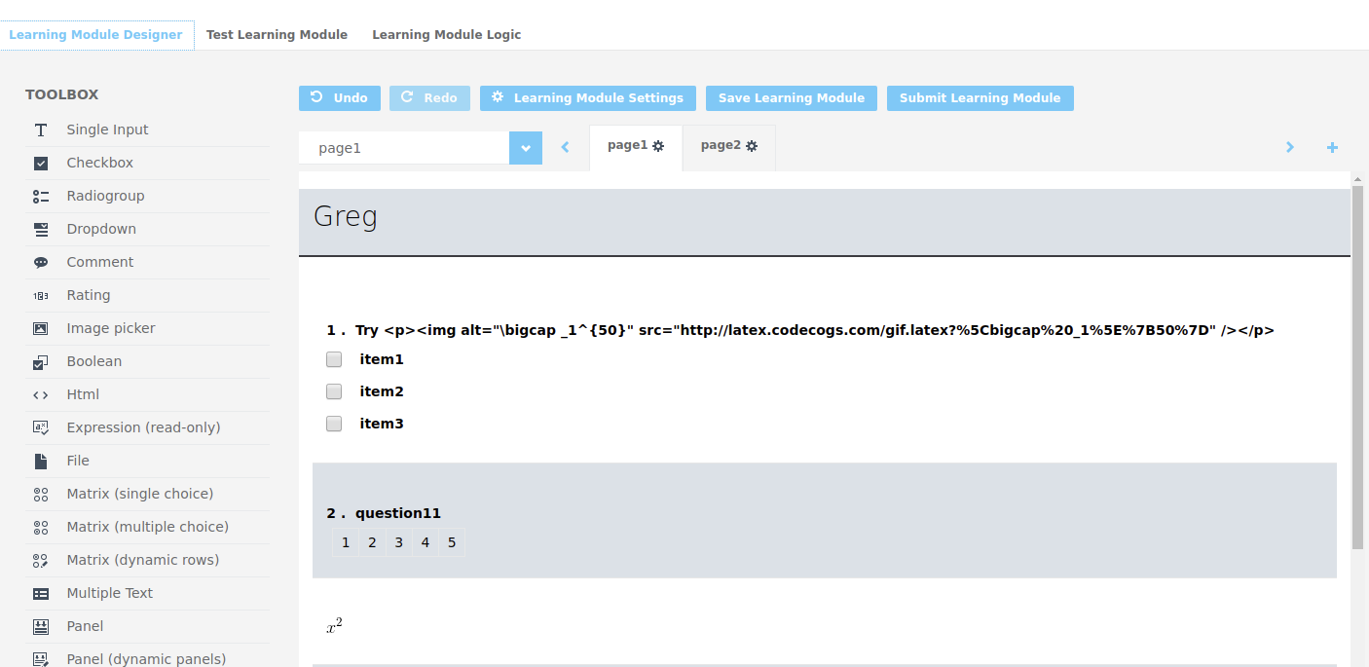Viewport: 1369px width, 667px height.
Task: Switch to Learning Module Designer tab
Action: pos(95,35)
